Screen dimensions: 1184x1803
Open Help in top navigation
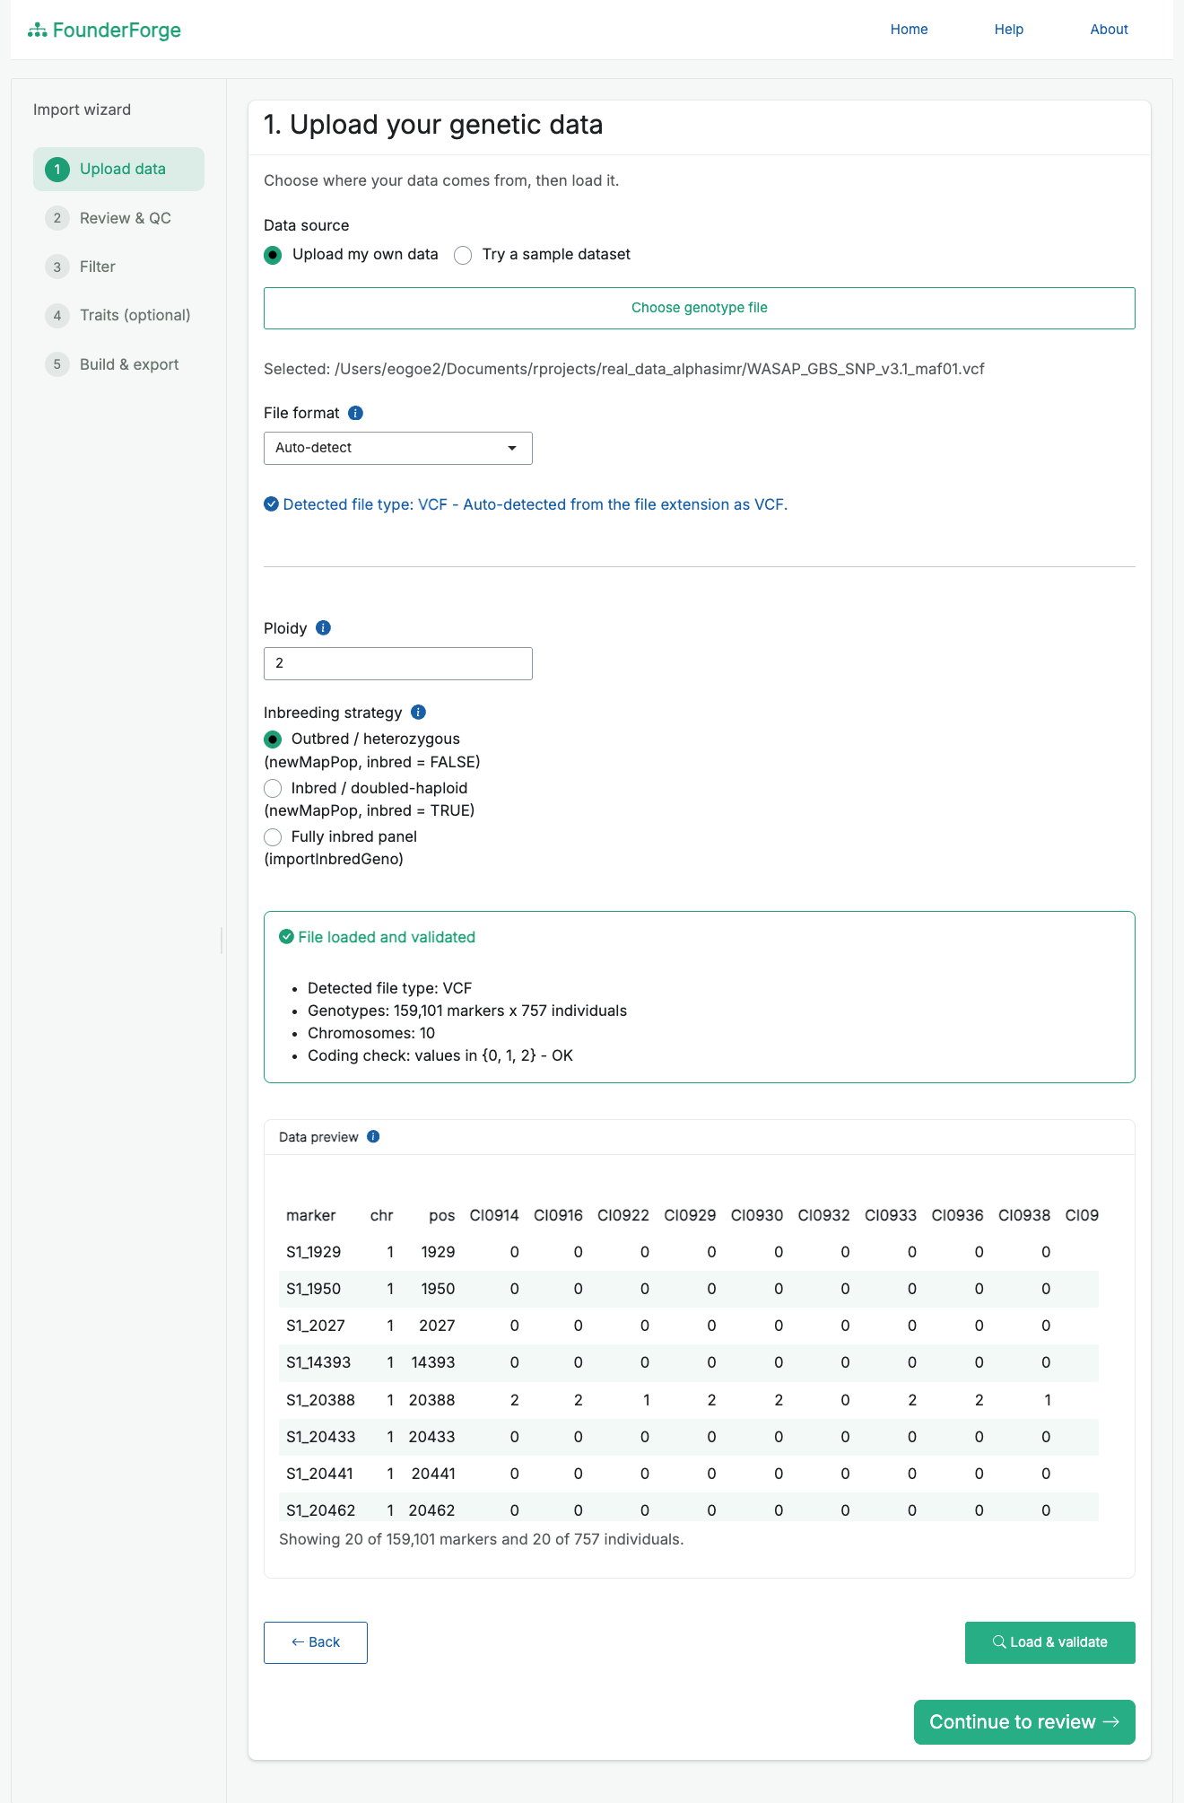pos(1009,30)
